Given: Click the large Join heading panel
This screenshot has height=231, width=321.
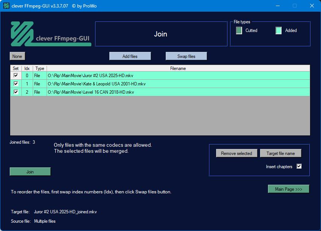Looking at the screenshot, I should 161,34.
